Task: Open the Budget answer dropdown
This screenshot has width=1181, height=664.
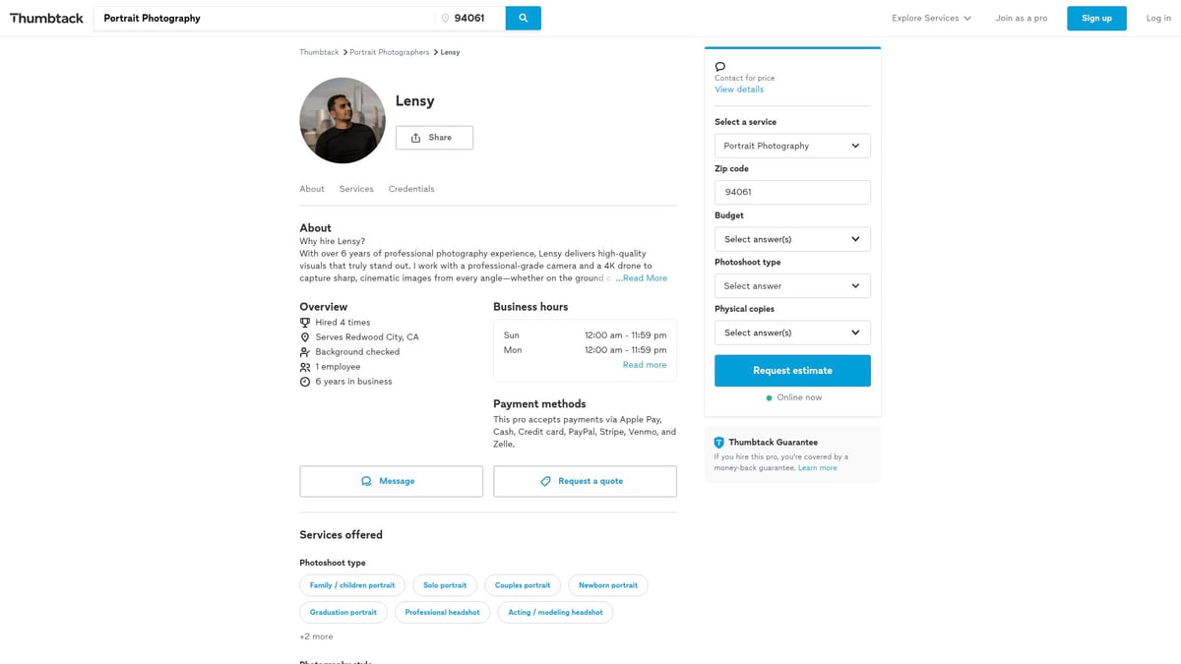Action: (792, 239)
